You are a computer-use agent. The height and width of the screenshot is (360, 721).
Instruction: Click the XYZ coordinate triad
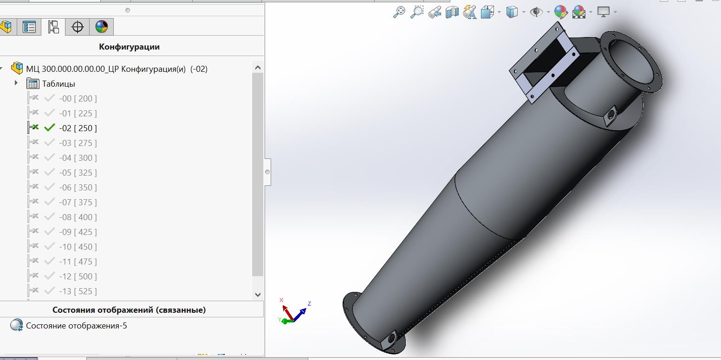pyautogui.click(x=295, y=311)
